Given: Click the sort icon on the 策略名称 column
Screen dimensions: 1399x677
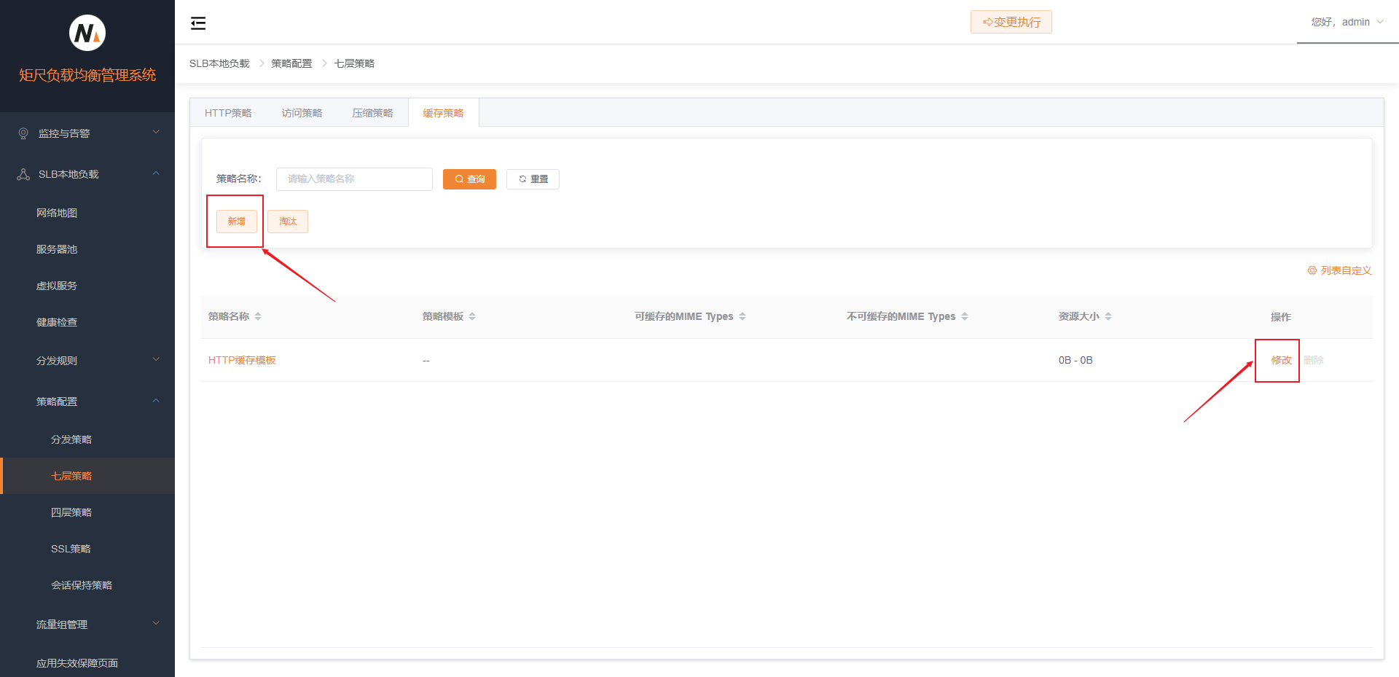Looking at the screenshot, I should [x=258, y=316].
